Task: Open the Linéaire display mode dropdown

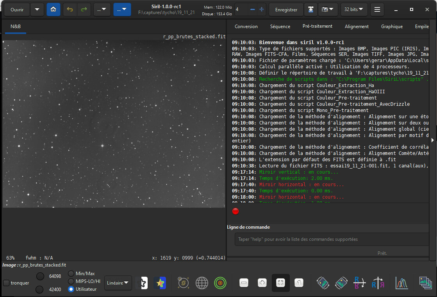Action: click(118, 283)
